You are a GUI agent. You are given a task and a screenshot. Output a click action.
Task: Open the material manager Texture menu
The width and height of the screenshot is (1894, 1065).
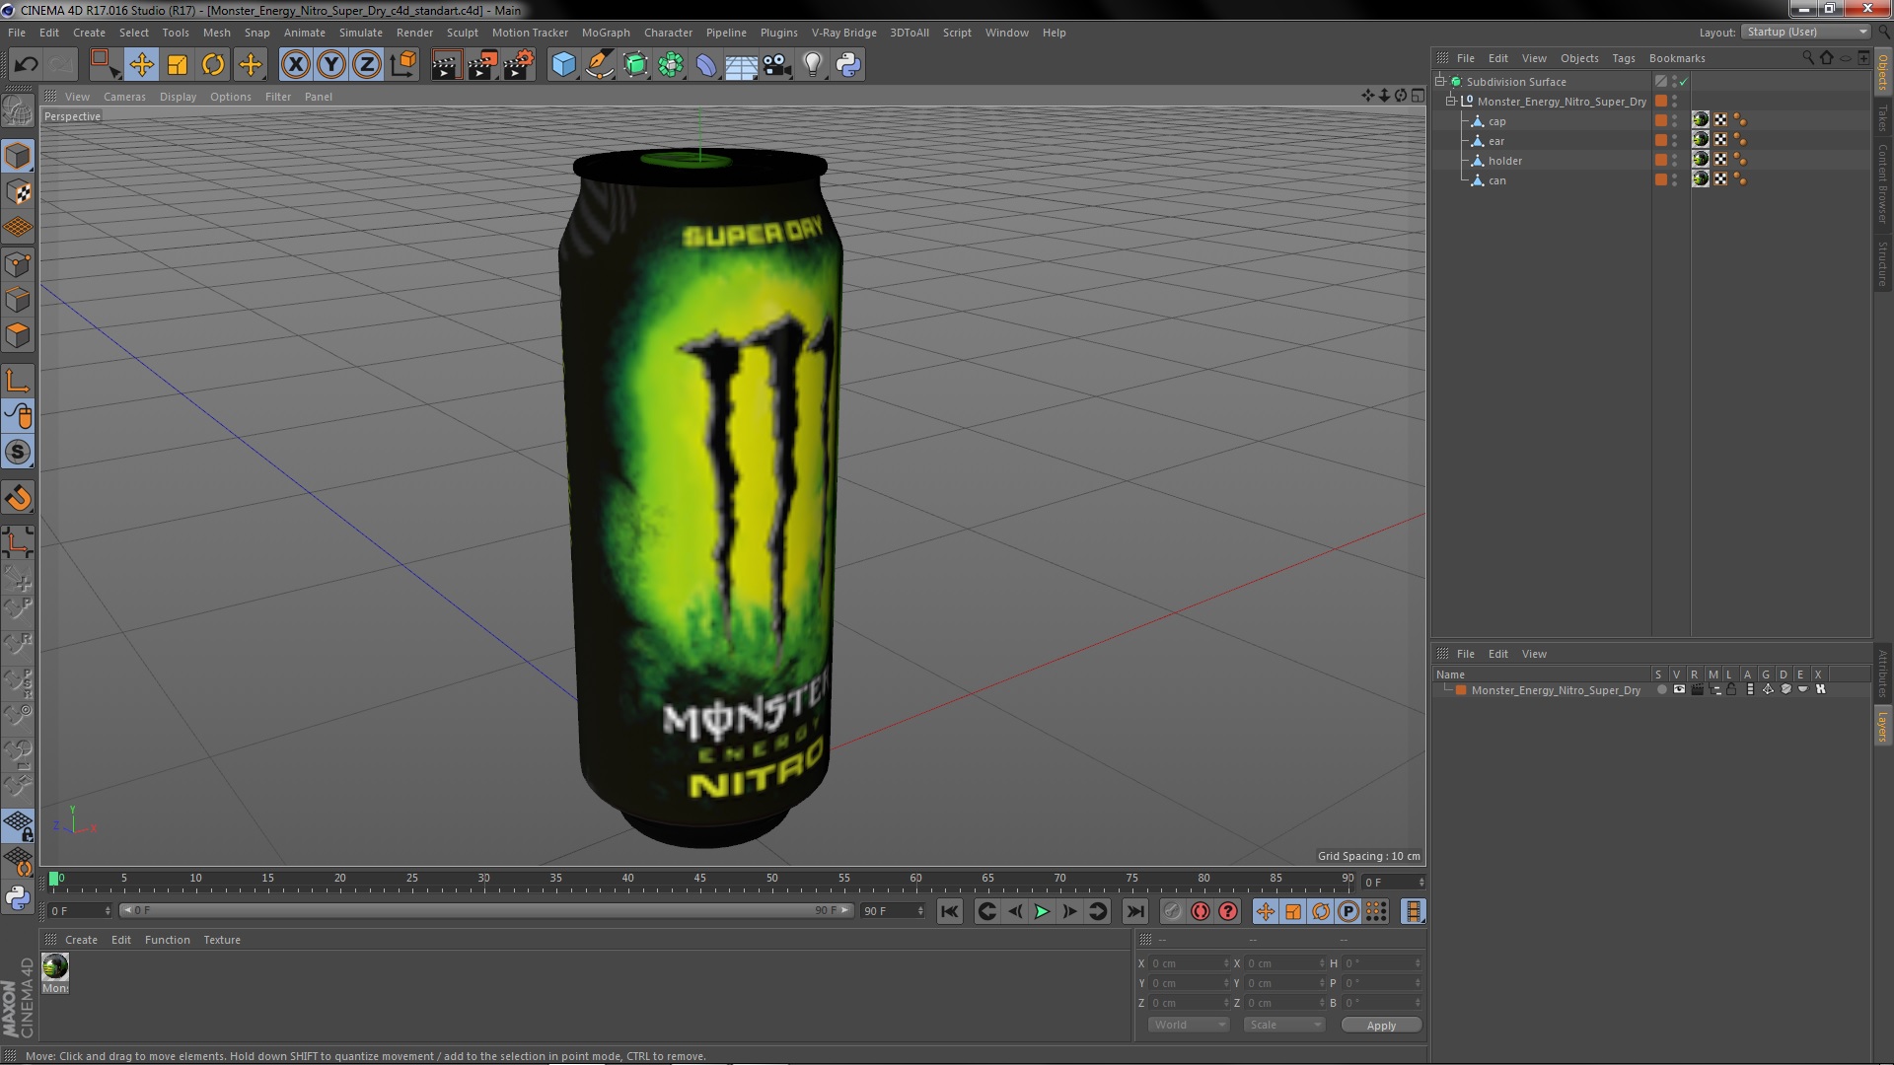222,940
